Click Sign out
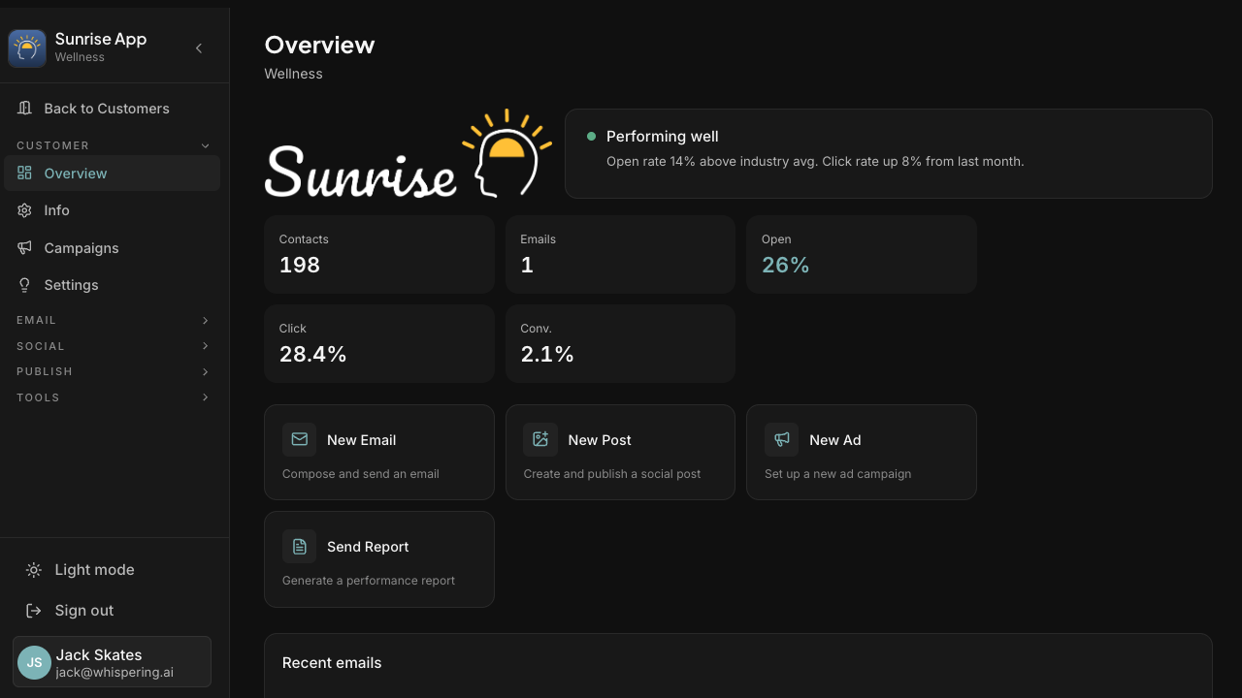This screenshot has height=698, width=1242. [113, 611]
